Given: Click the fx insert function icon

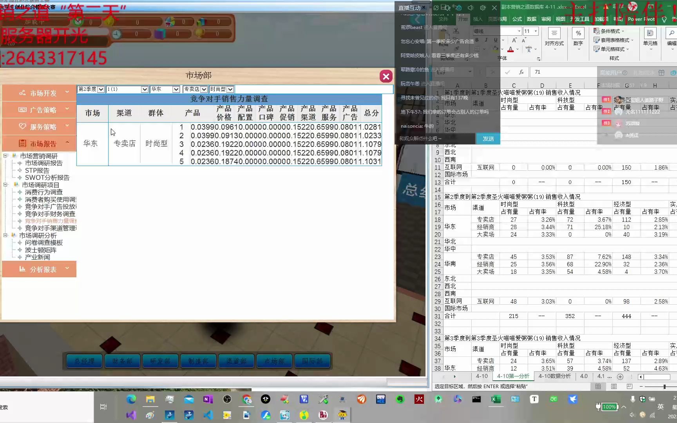Looking at the screenshot, I should [x=521, y=72].
